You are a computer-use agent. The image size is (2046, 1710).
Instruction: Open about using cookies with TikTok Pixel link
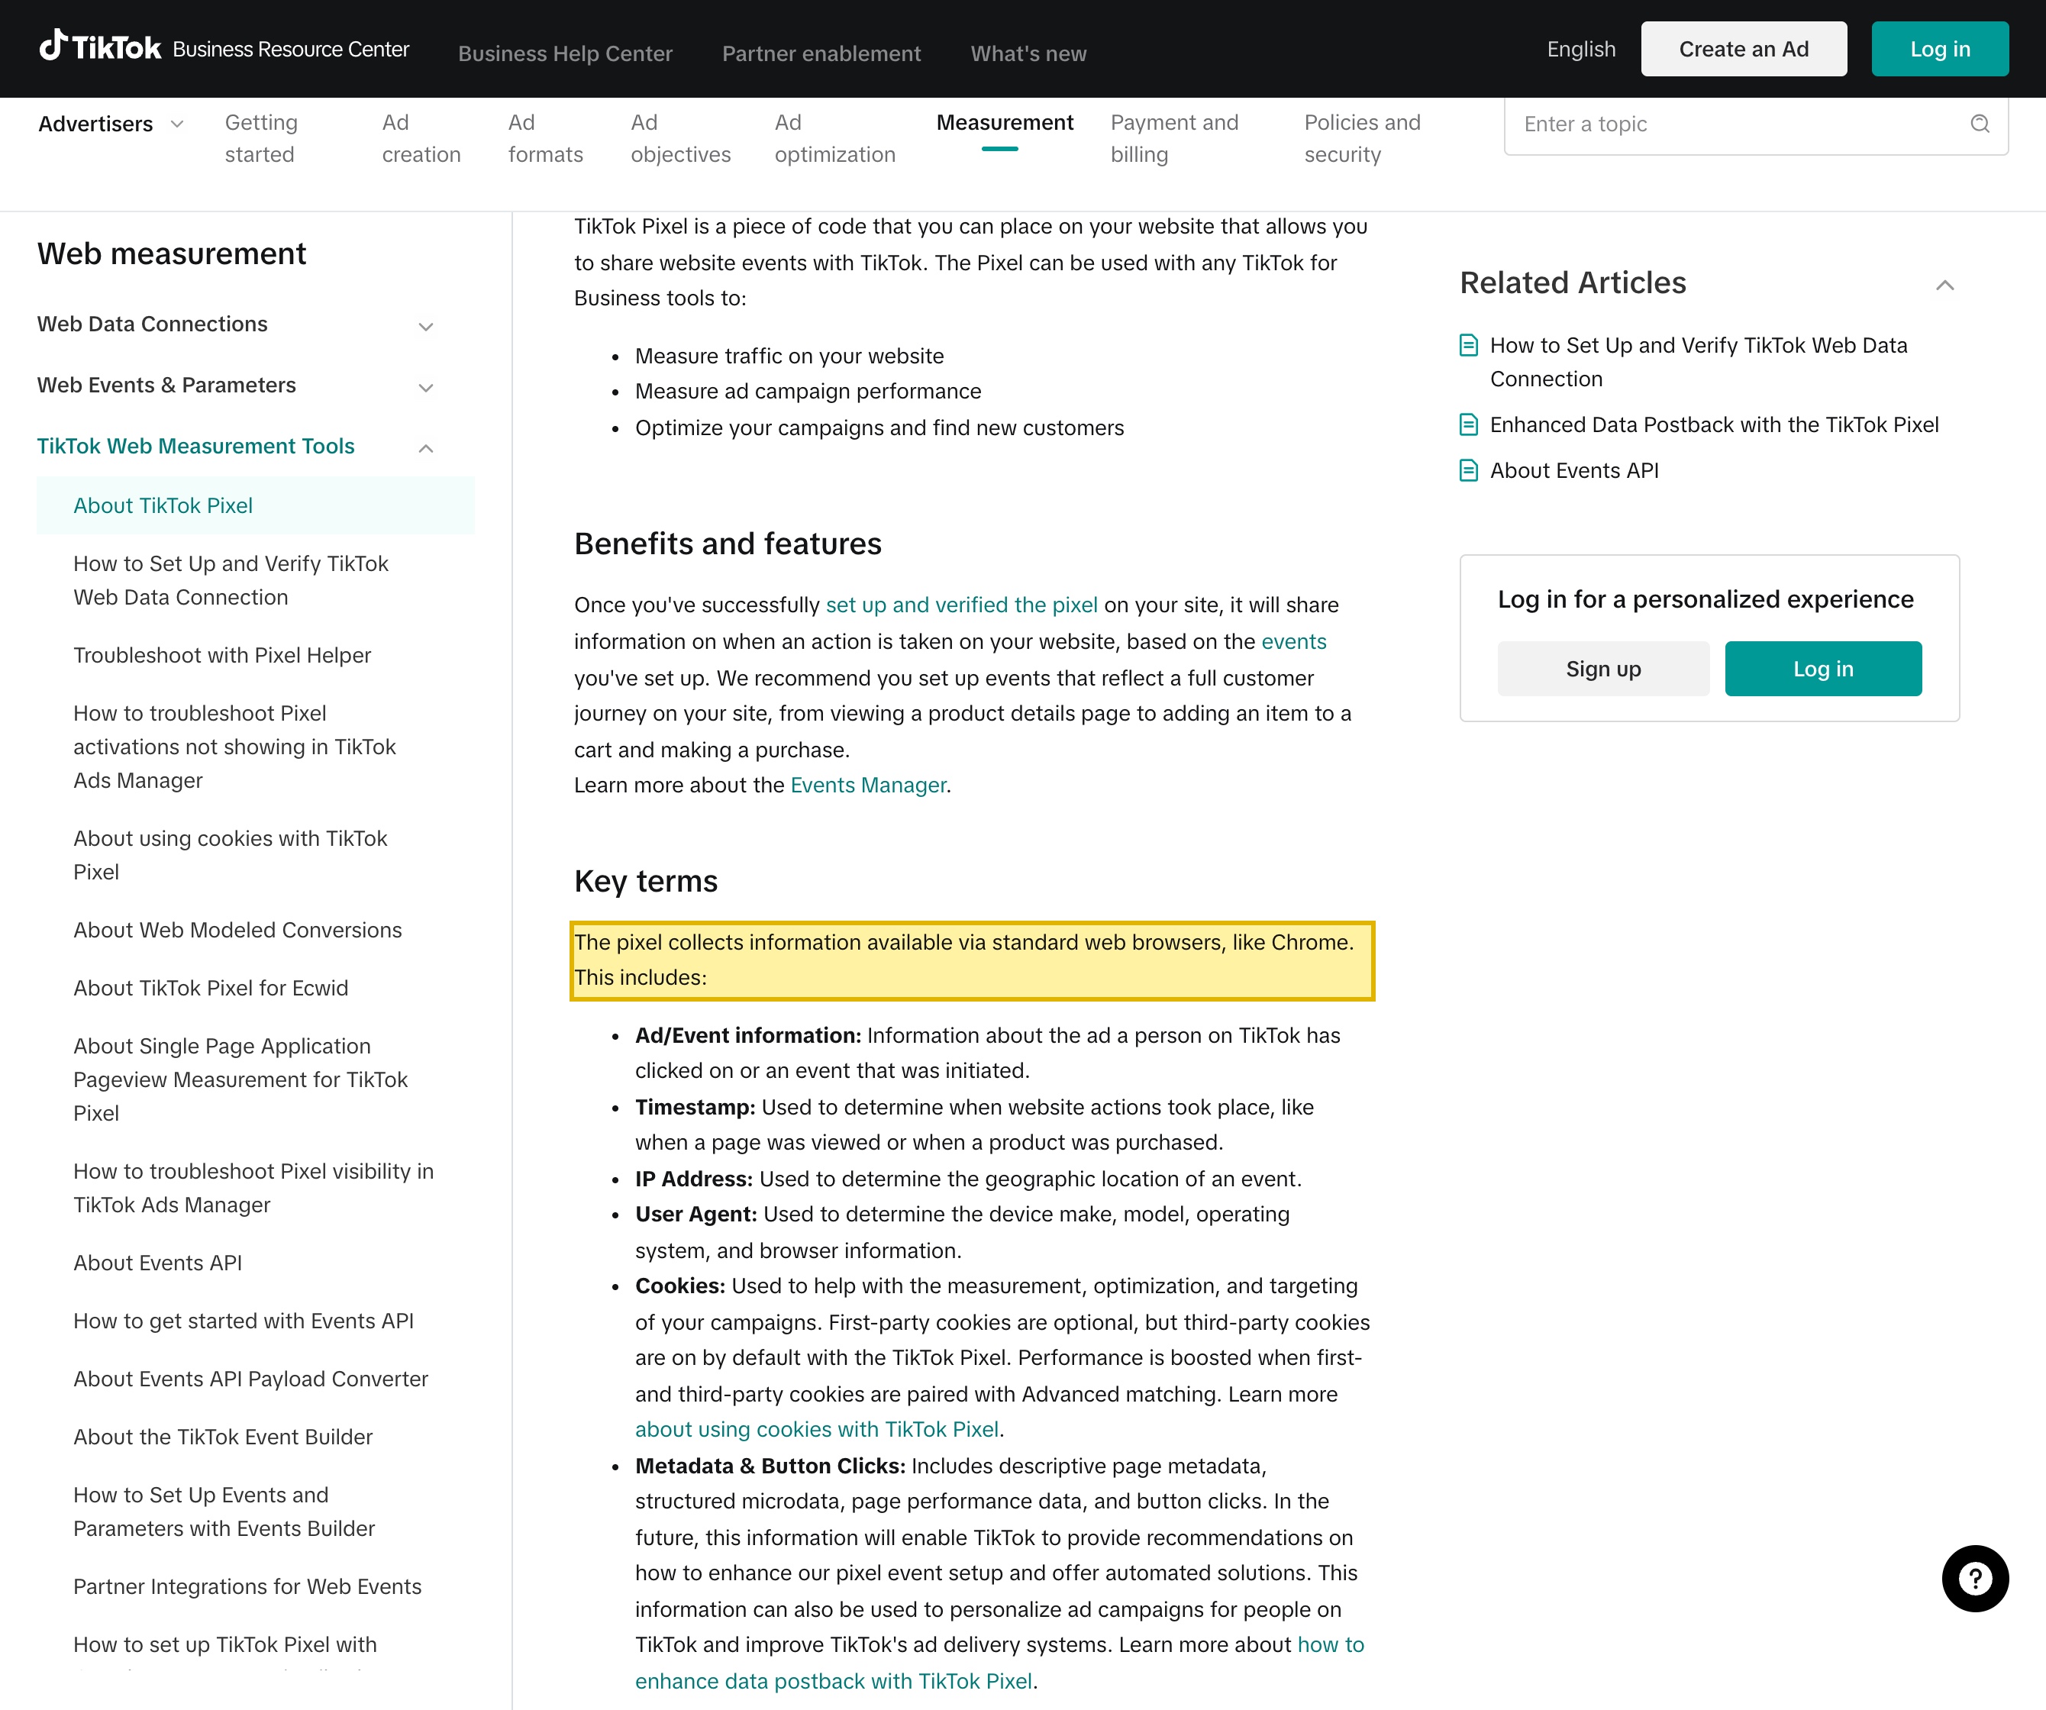818,1429
